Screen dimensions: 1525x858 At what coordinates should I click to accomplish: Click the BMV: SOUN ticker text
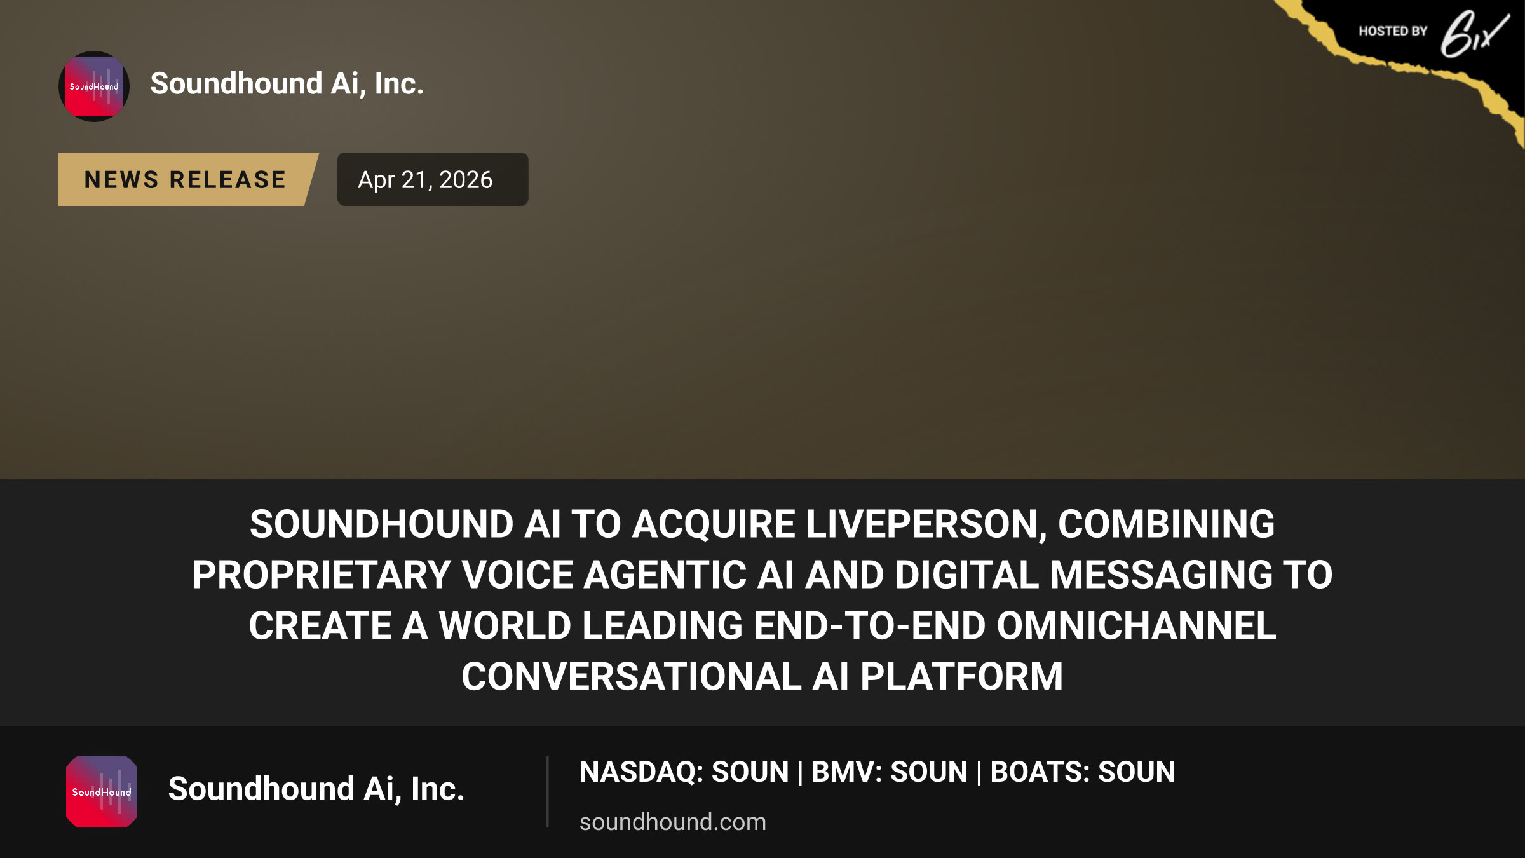pos(890,772)
